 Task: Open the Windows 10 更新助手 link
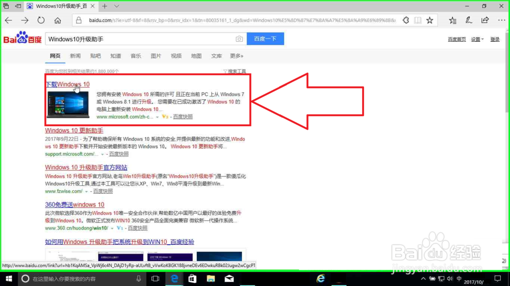(74, 130)
